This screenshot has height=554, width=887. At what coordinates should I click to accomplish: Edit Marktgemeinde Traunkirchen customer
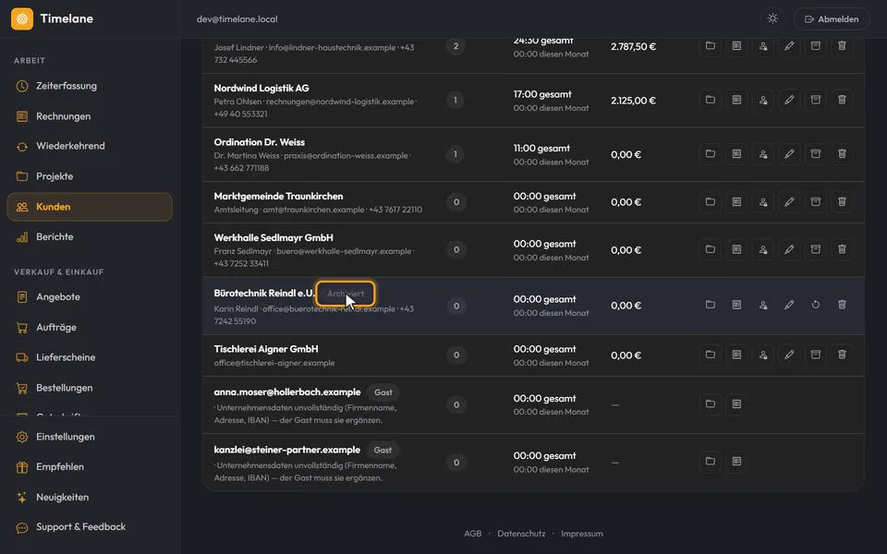789,202
